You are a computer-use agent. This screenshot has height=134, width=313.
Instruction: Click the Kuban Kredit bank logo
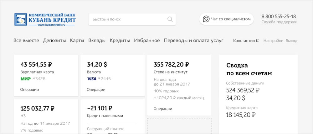point(45,19)
